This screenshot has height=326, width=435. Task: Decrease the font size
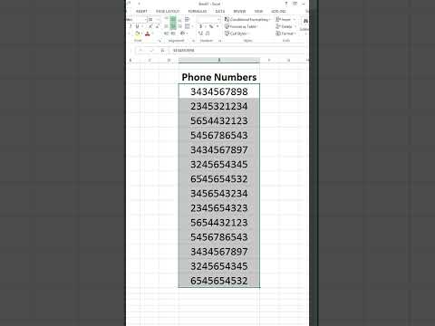coord(158,26)
